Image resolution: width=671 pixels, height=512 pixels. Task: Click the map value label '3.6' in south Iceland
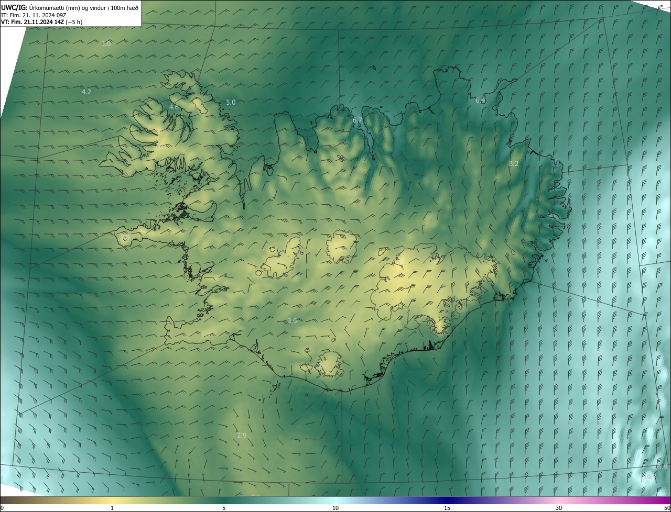point(292,320)
